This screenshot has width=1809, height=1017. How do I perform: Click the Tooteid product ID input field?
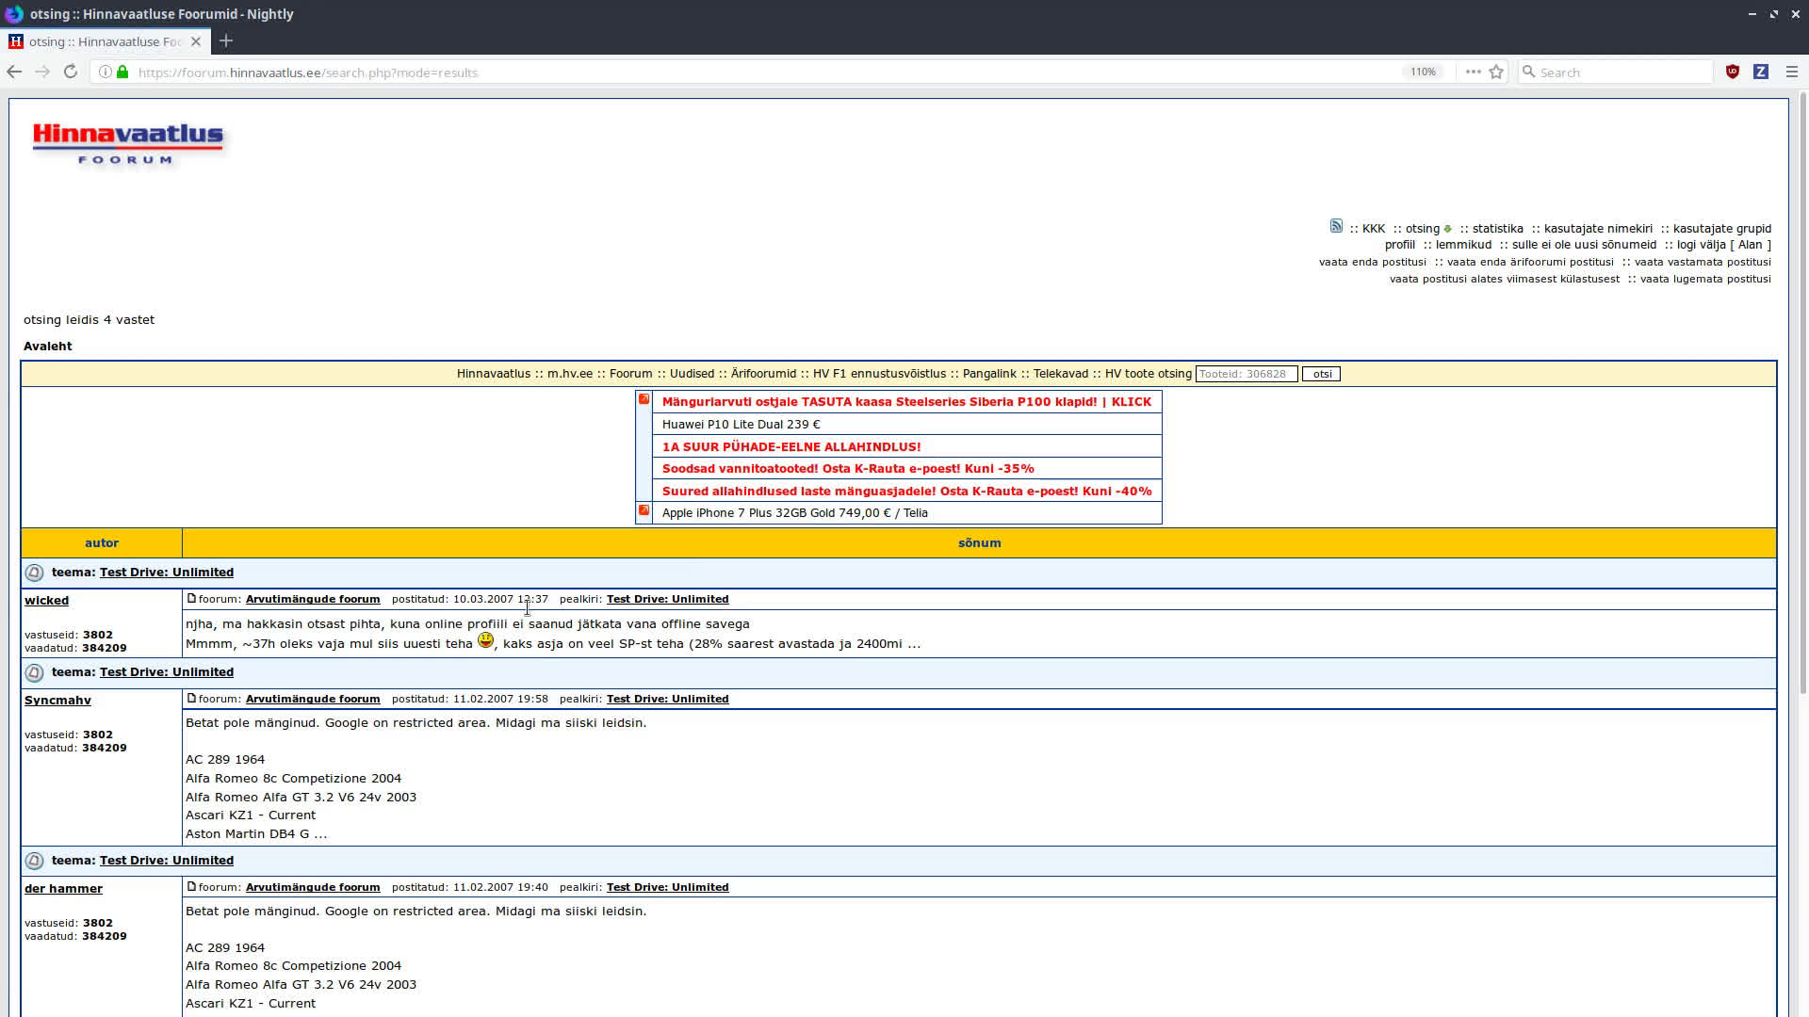pyautogui.click(x=1246, y=374)
